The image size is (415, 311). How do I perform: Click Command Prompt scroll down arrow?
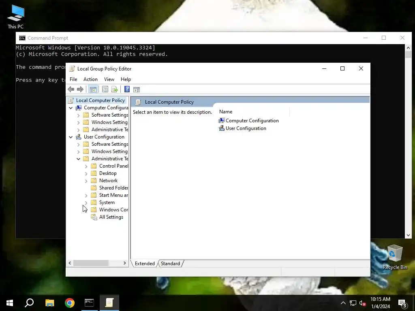coord(408,235)
